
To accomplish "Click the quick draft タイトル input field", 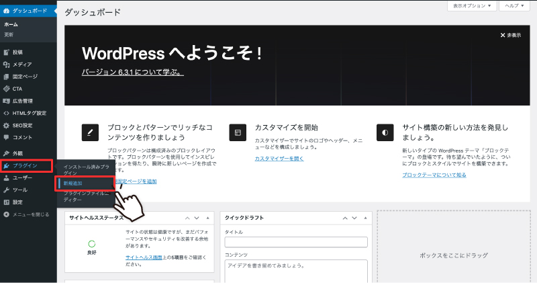I will pos(296,242).
